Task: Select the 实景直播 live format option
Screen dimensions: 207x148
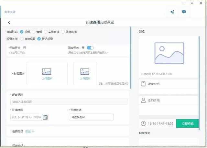Action: coord(46,32)
